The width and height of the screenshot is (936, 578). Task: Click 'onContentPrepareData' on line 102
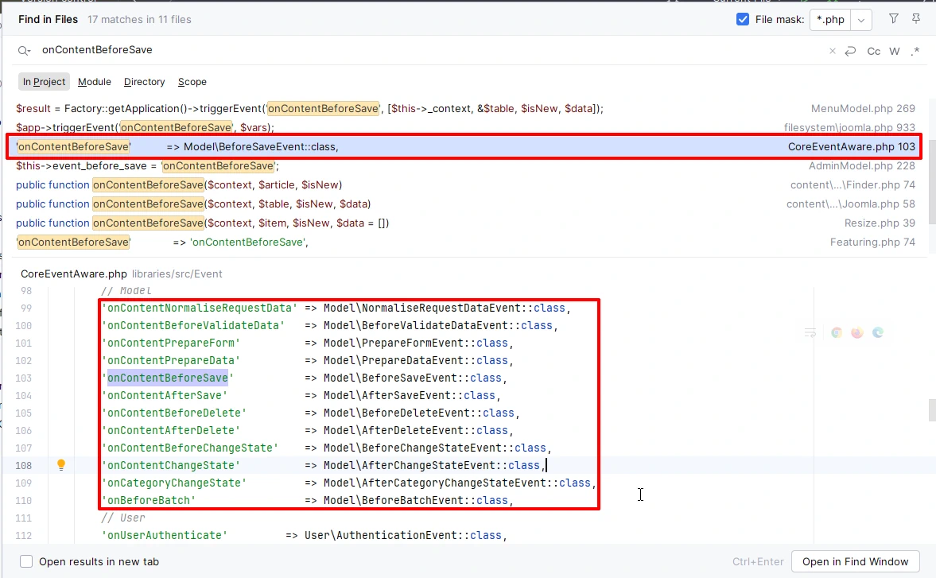point(170,360)
